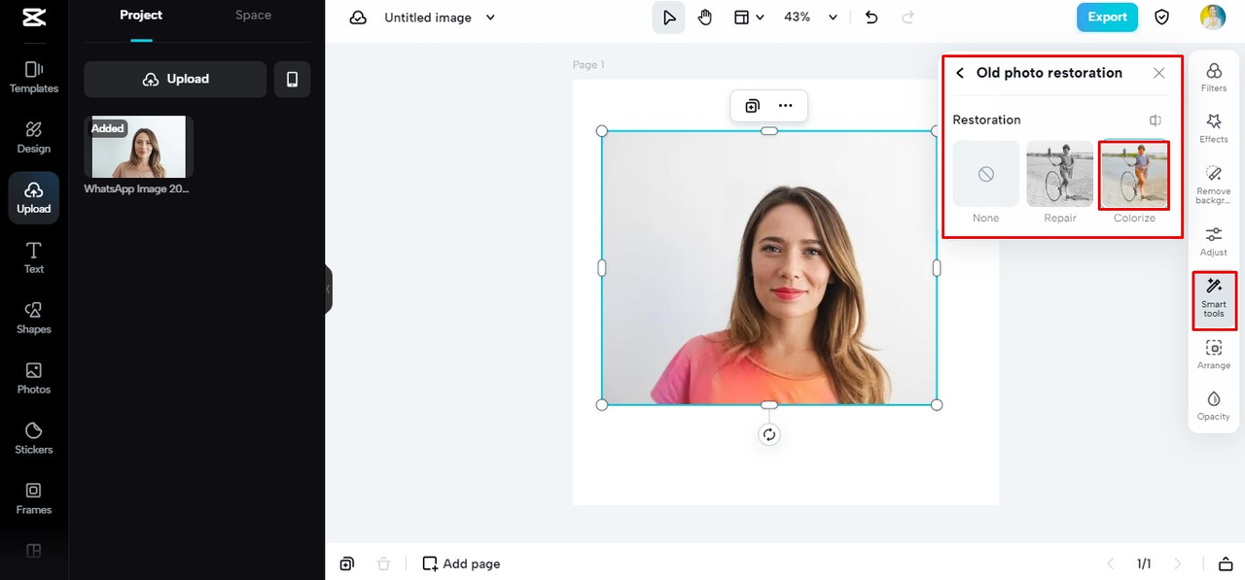Open the Shapes sidebar panel

pyautogui.click(x=34, y=319)
